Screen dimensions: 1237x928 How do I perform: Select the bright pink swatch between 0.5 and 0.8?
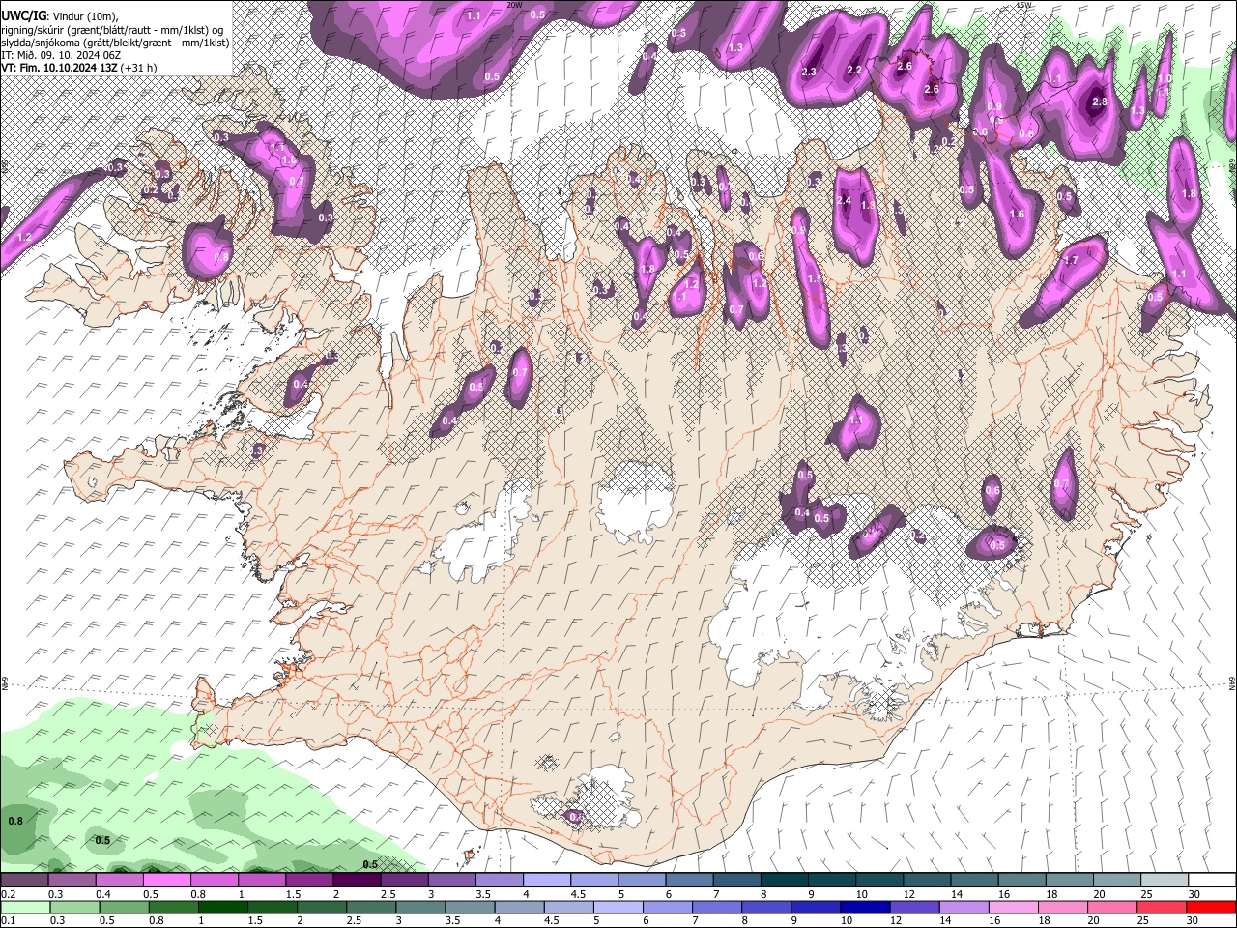[166, 881]
